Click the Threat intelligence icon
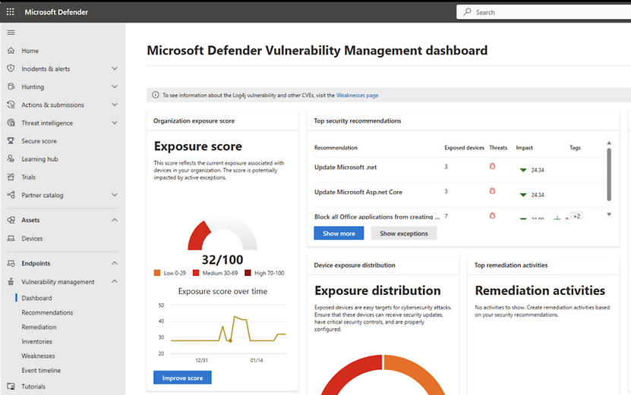 11,123
